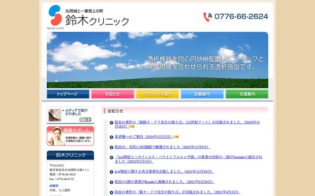Open the 交通案内 navigation tab
Viewport: 315px width, 196px height.
click(247, 94)
